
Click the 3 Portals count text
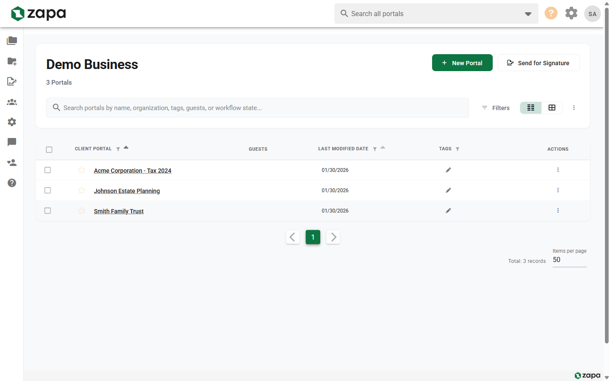click(59, 83)
